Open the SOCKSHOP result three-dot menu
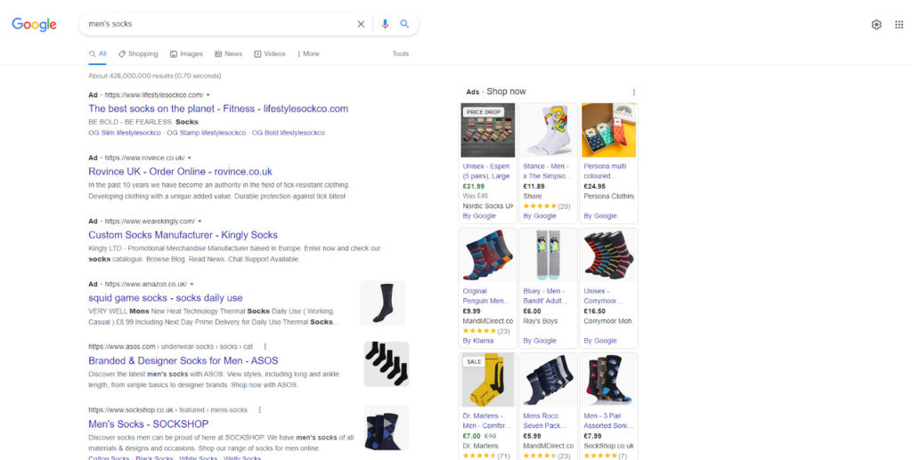Screen dimensions: 912x460 click(x=259, y=409)
